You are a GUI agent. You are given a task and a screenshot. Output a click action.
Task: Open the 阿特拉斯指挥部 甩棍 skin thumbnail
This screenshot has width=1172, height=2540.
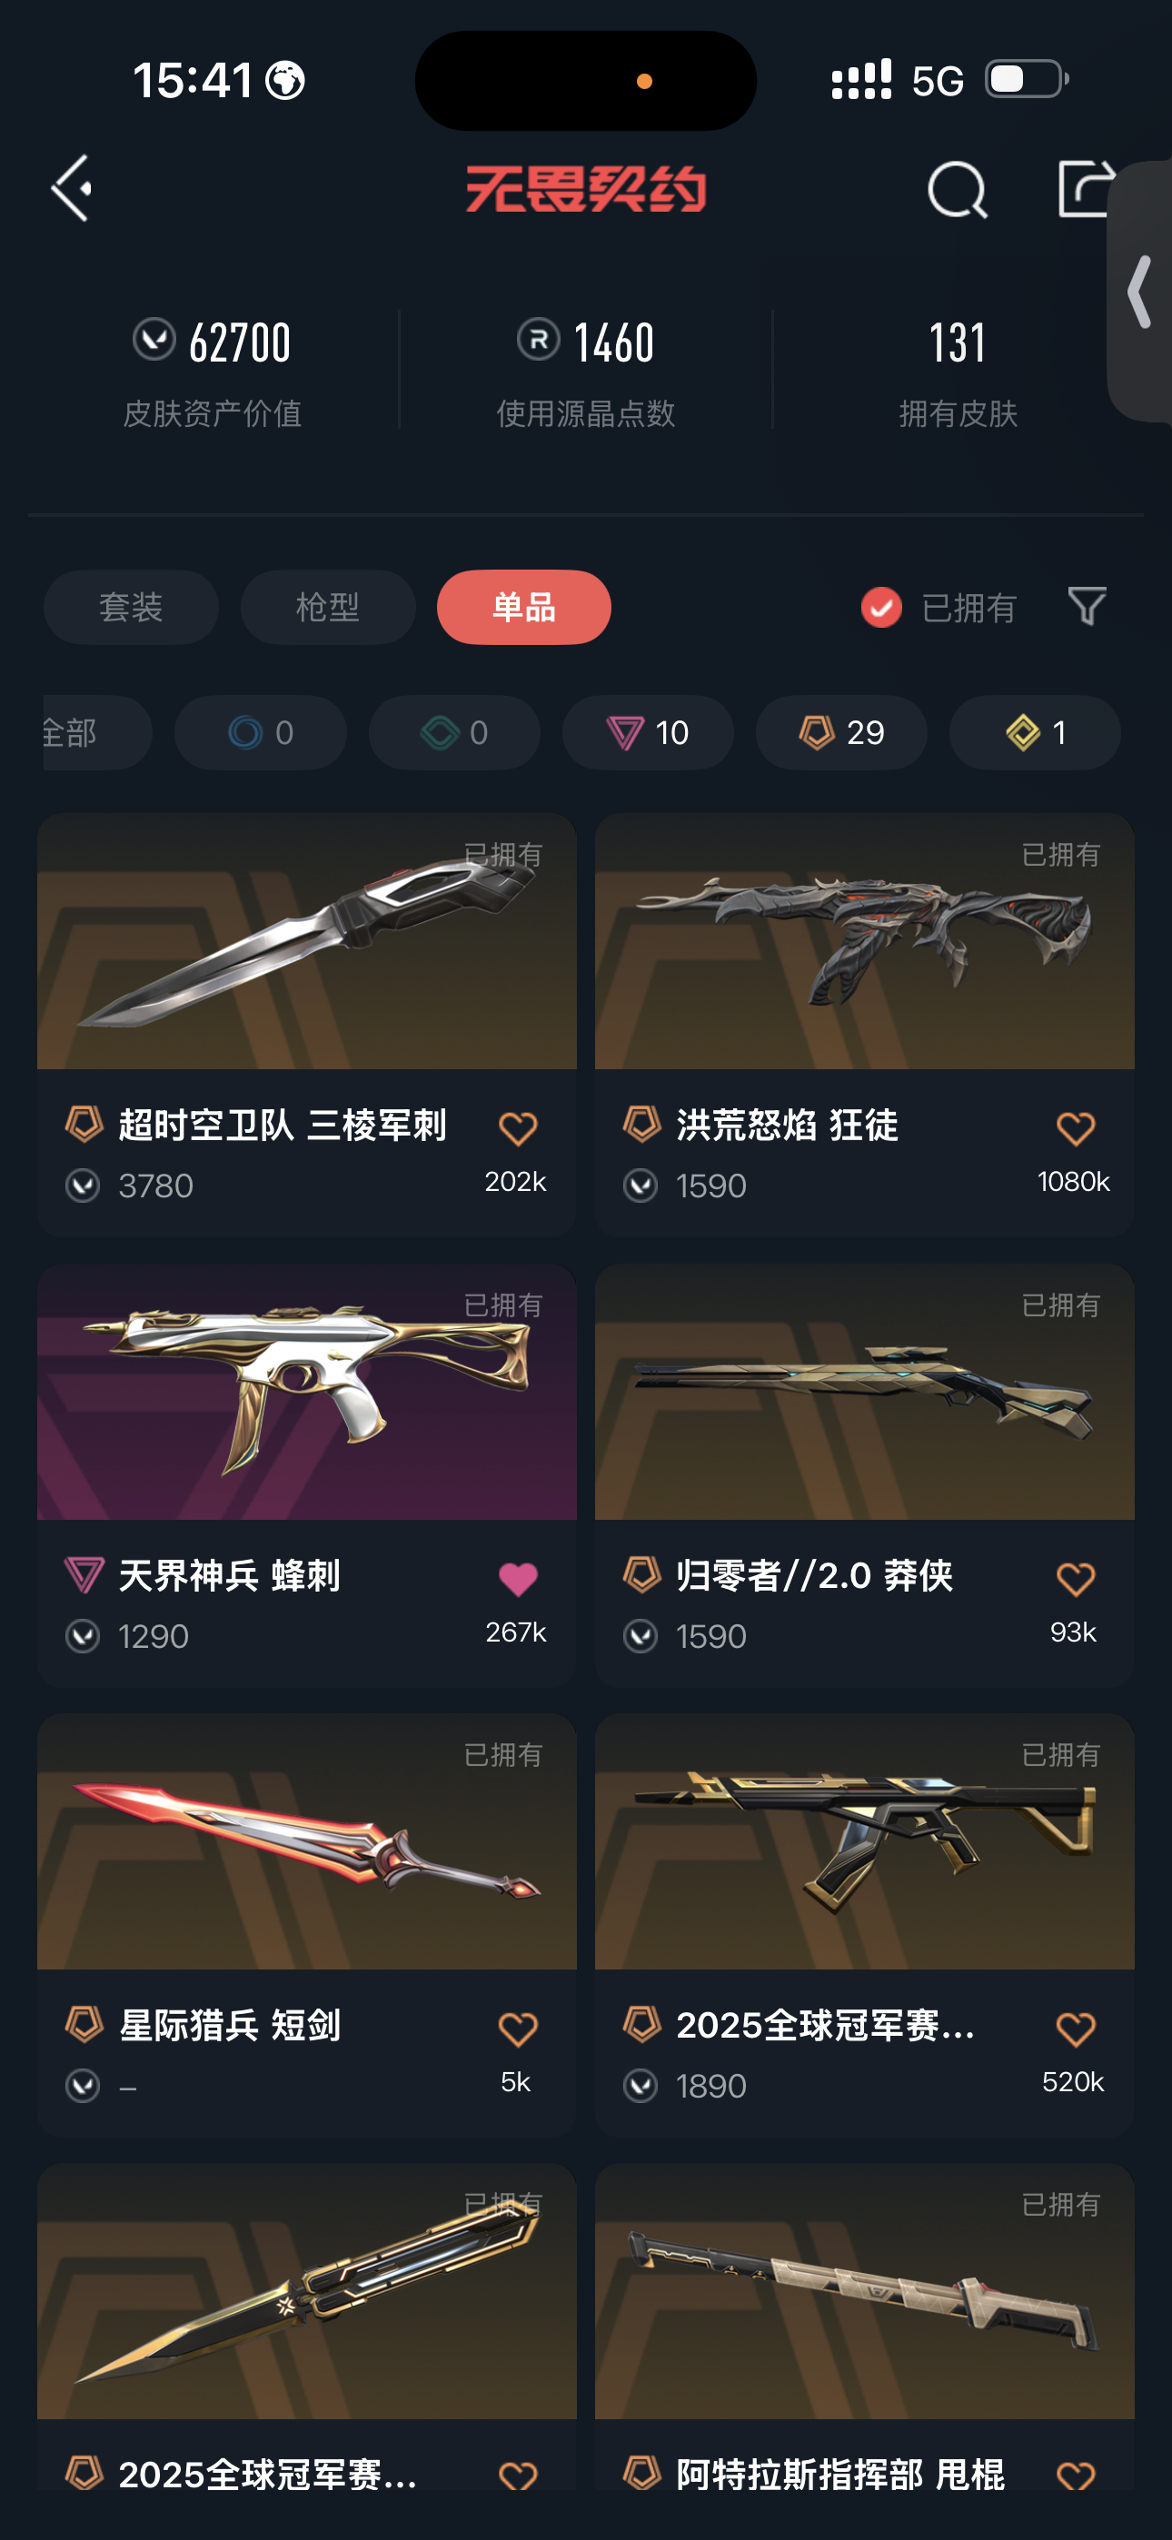point(864,2290)
